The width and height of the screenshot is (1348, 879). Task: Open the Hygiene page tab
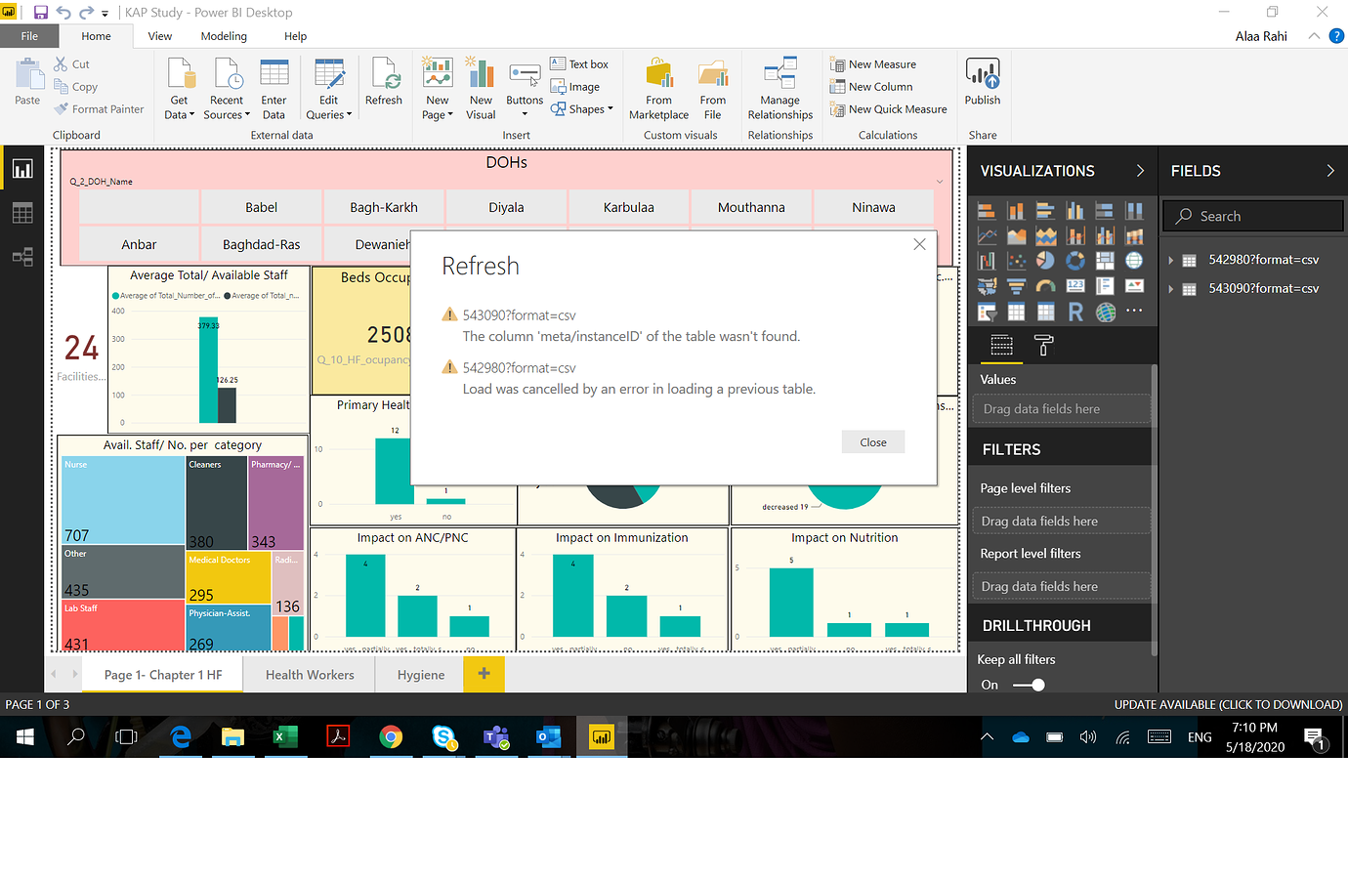pyautogui.click(x=420, y=674)
